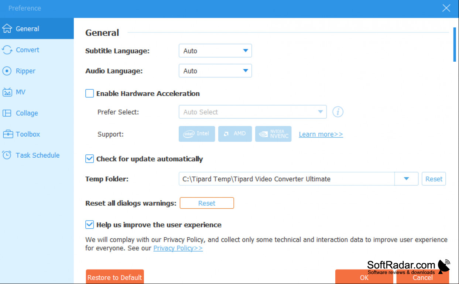
Task: Click Reset for all dialogs warnings
Action: 207,203
